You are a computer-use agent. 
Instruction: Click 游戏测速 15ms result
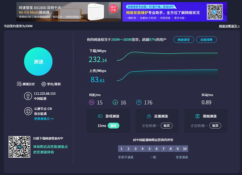[102, 126]
